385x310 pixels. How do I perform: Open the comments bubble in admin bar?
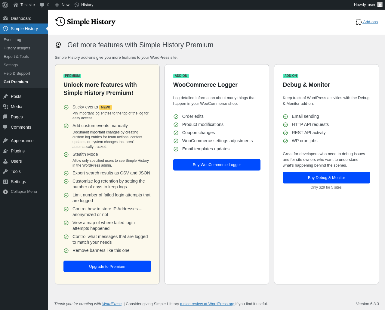42,5
